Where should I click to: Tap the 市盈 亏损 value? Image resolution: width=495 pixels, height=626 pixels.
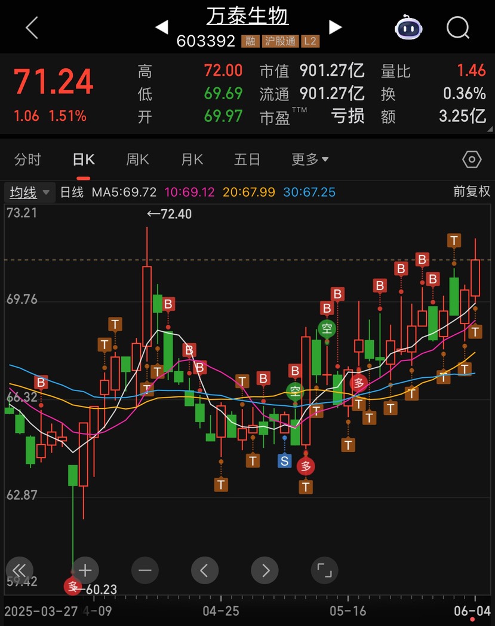pyautogui.click(x=348, y=116)
